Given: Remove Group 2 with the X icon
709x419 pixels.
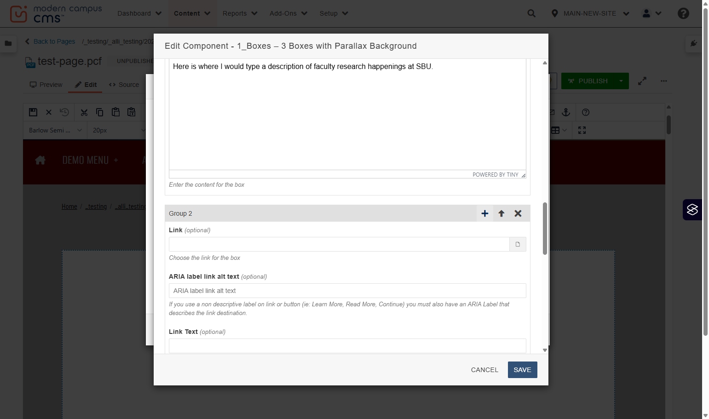Looking at the screenshot, I should tap(518, 213).
